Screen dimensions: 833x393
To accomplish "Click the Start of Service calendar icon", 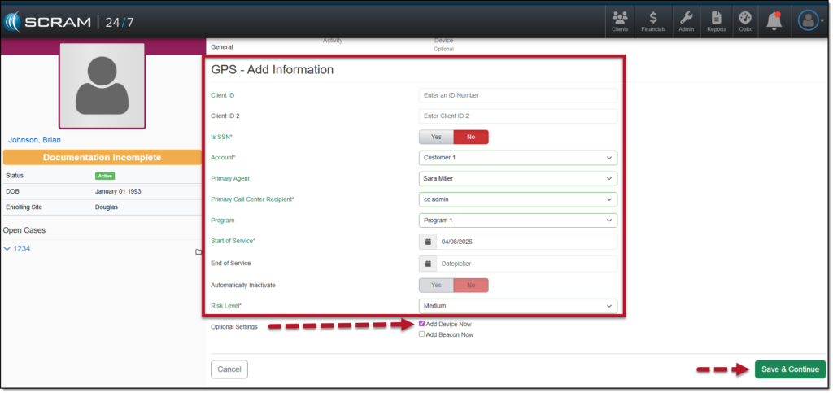I will point(427,242).
